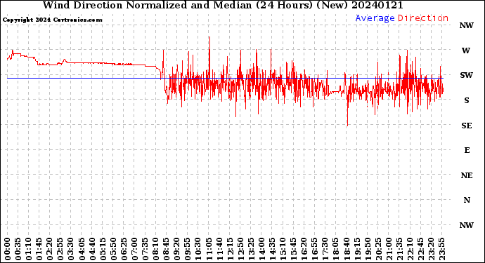Click the 'SE' direction axis label

pyautogui.click(x=467, y=126)
